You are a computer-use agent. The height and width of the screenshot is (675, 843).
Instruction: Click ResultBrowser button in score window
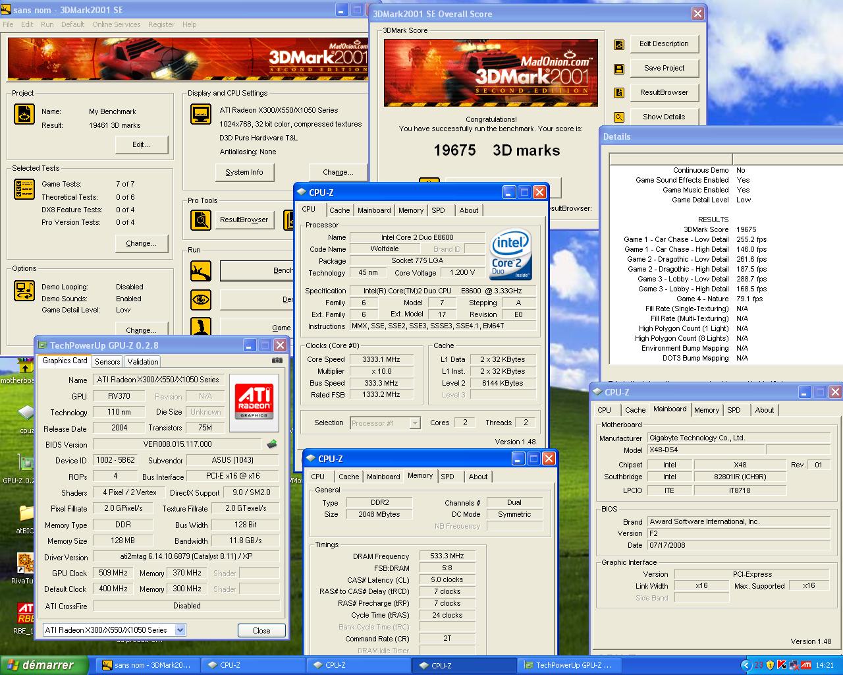click(664, 92)
